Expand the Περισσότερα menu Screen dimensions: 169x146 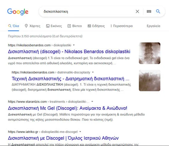click(122, 26)
